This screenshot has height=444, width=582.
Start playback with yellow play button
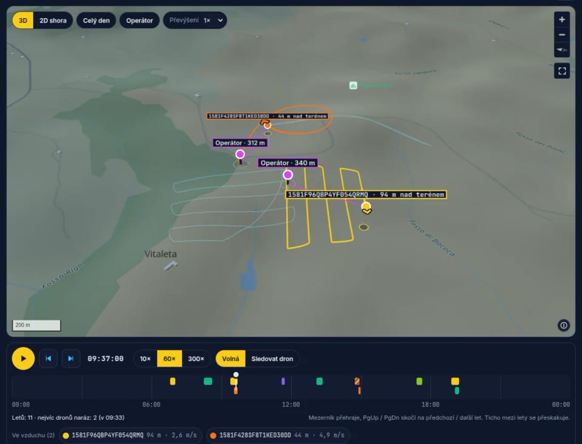click(23, 359)
